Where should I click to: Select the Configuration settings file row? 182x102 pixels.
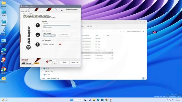(x=97, y=50)
